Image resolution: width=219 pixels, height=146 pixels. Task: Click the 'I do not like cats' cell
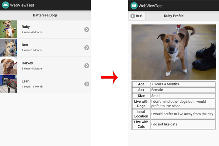click(183, 124)
